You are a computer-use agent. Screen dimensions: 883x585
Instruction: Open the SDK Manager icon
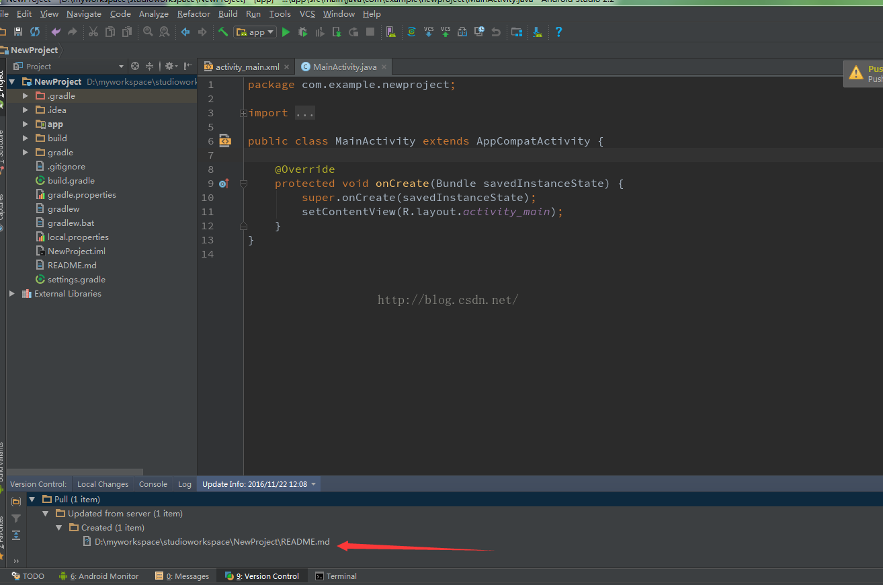point(537,32)
